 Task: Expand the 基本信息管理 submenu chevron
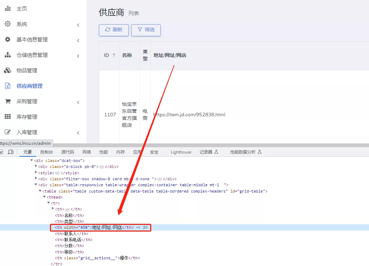78,40
